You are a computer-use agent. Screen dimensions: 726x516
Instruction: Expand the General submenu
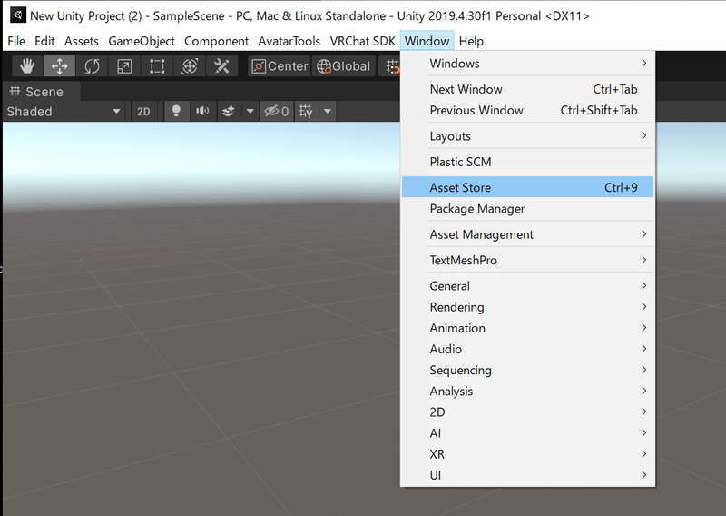528,286
